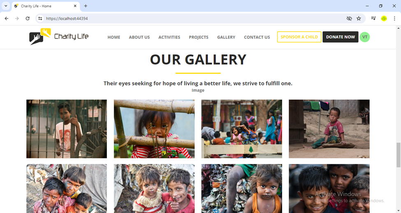The height and width of the screenshot is (213, 401).
Task: Open the site information icon in the address bar
Action: point(40,18)
